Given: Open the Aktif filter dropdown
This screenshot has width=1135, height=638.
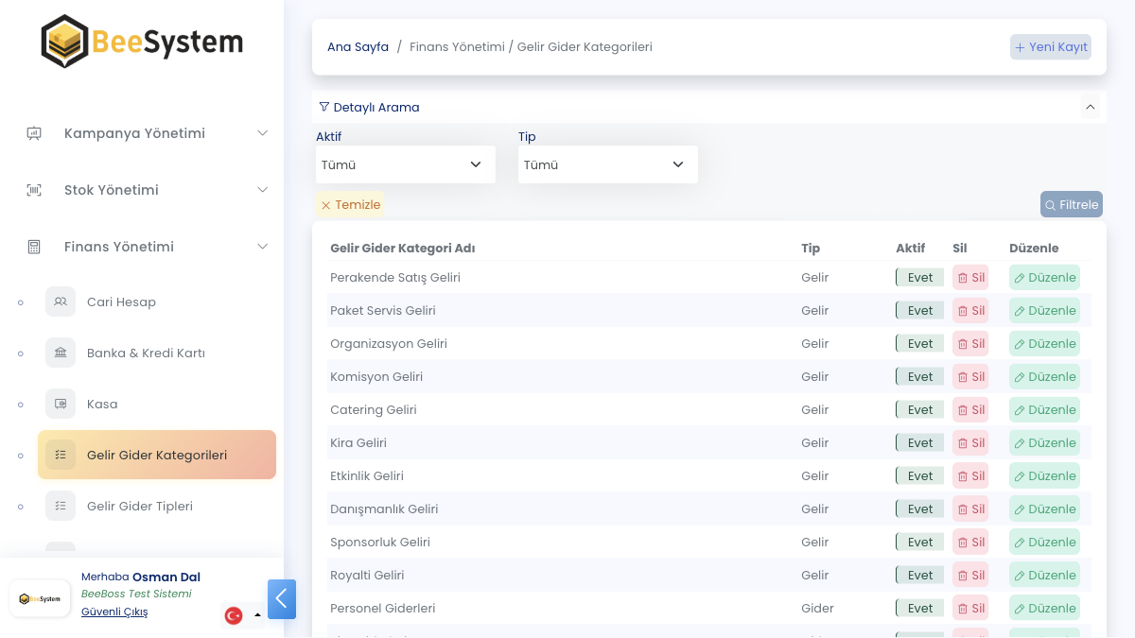Looking at the screenshot, I should pos(405,164).
